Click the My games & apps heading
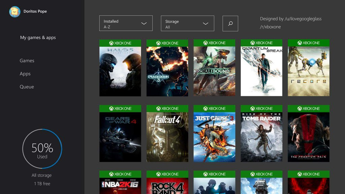The height and width of the screenshot is (194, 345). [38, 37]
